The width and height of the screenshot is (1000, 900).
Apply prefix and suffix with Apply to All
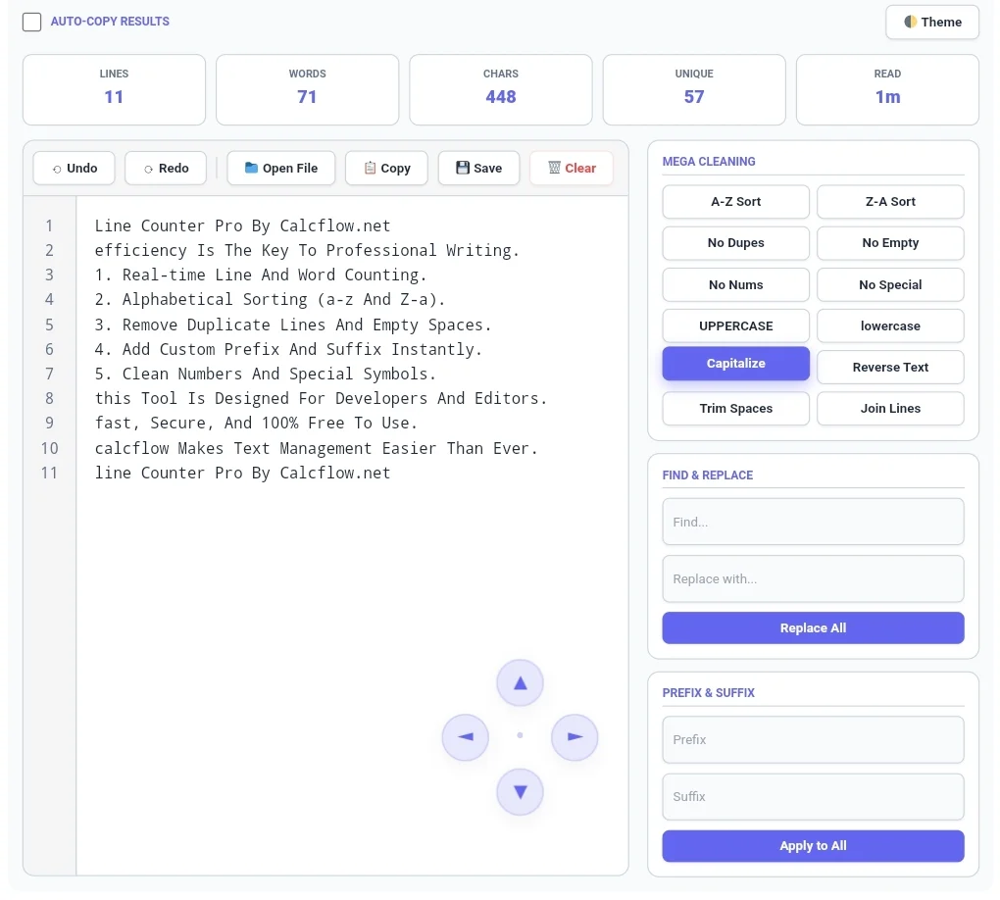813,845
